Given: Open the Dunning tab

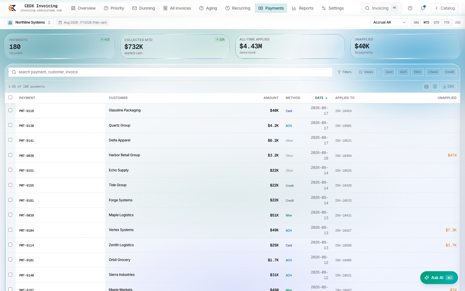Looking at the screenshot, I should point(144,8).
